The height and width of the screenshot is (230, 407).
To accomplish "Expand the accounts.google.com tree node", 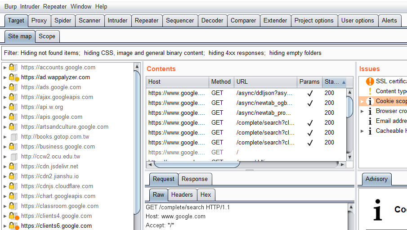I will [5, 68].
